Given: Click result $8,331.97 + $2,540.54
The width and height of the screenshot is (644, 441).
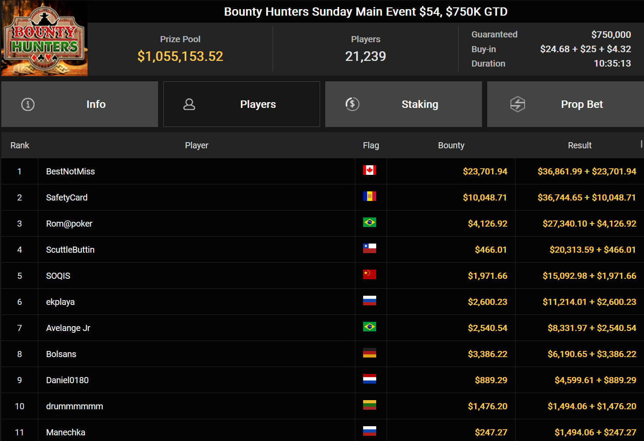Looking at the screenshot, I should [592, 328].
